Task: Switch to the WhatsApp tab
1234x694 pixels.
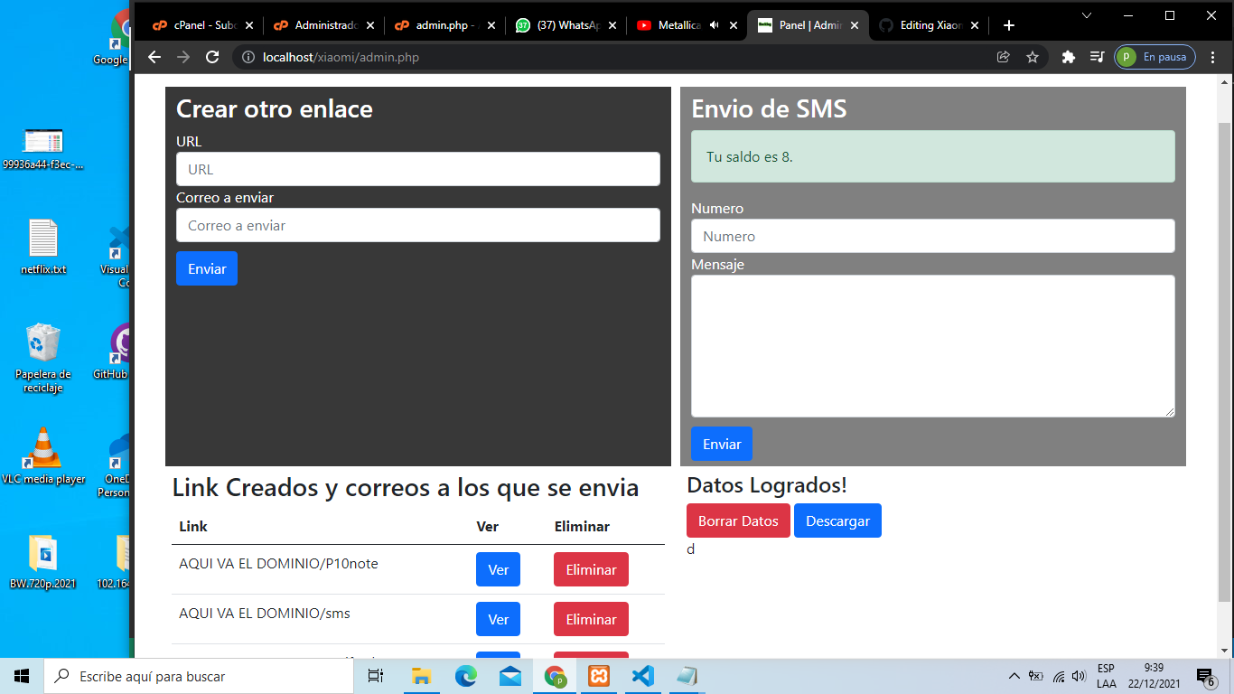Action: [560, 25]
